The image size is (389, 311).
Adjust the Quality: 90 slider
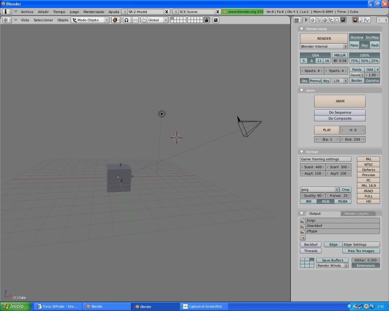[312, 196]
